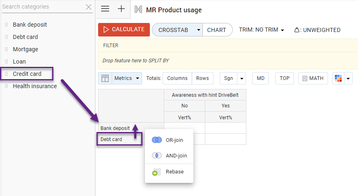
Task: Open the MATH calculator button
Action: [312, 78]
